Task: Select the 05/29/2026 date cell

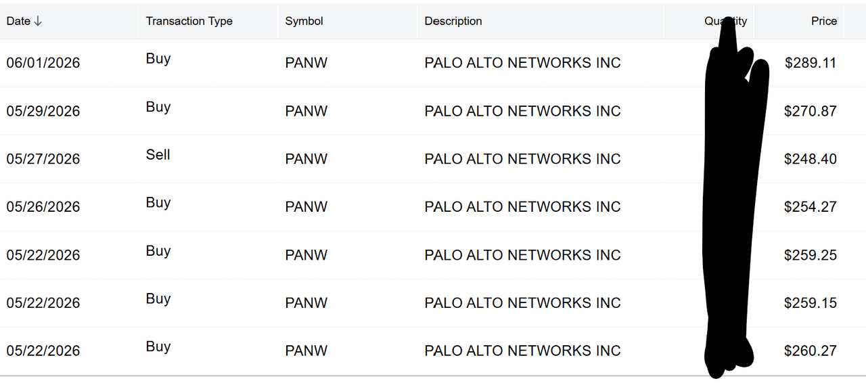Action: click(x=43, y=111)
